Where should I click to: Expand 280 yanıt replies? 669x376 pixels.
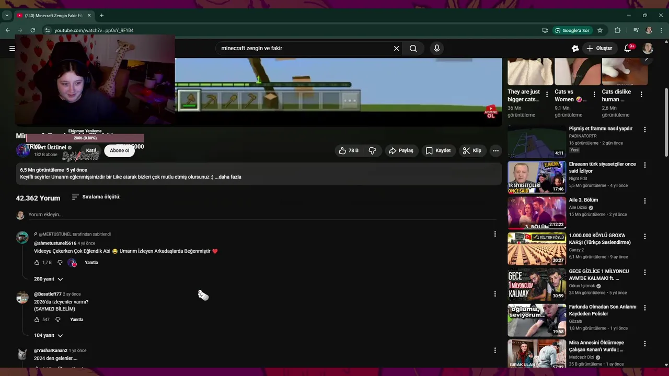click(x=49, y=279)
